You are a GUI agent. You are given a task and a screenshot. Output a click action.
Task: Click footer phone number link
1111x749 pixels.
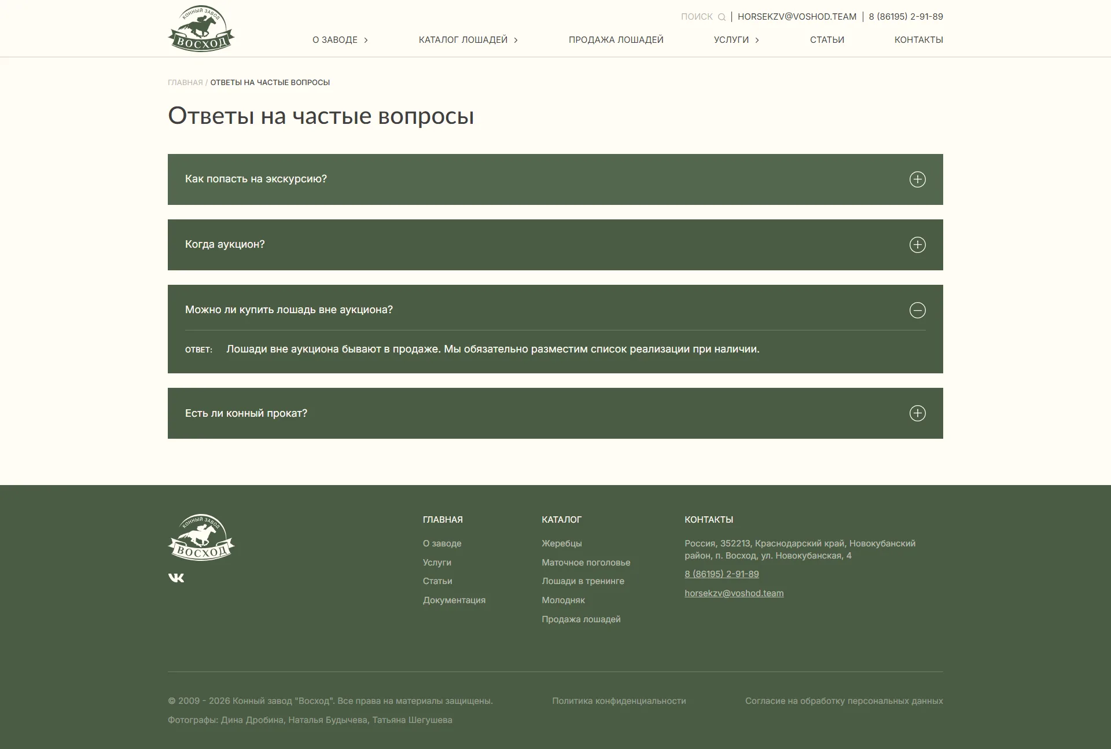coord(722,574)
